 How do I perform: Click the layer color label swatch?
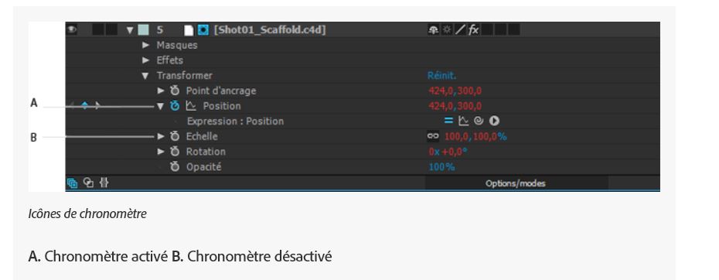point(144,30)
